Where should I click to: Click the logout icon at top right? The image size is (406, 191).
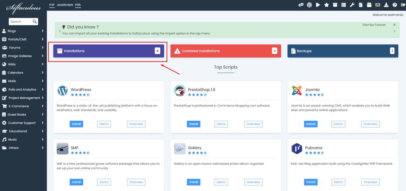[x=402, y=5]
